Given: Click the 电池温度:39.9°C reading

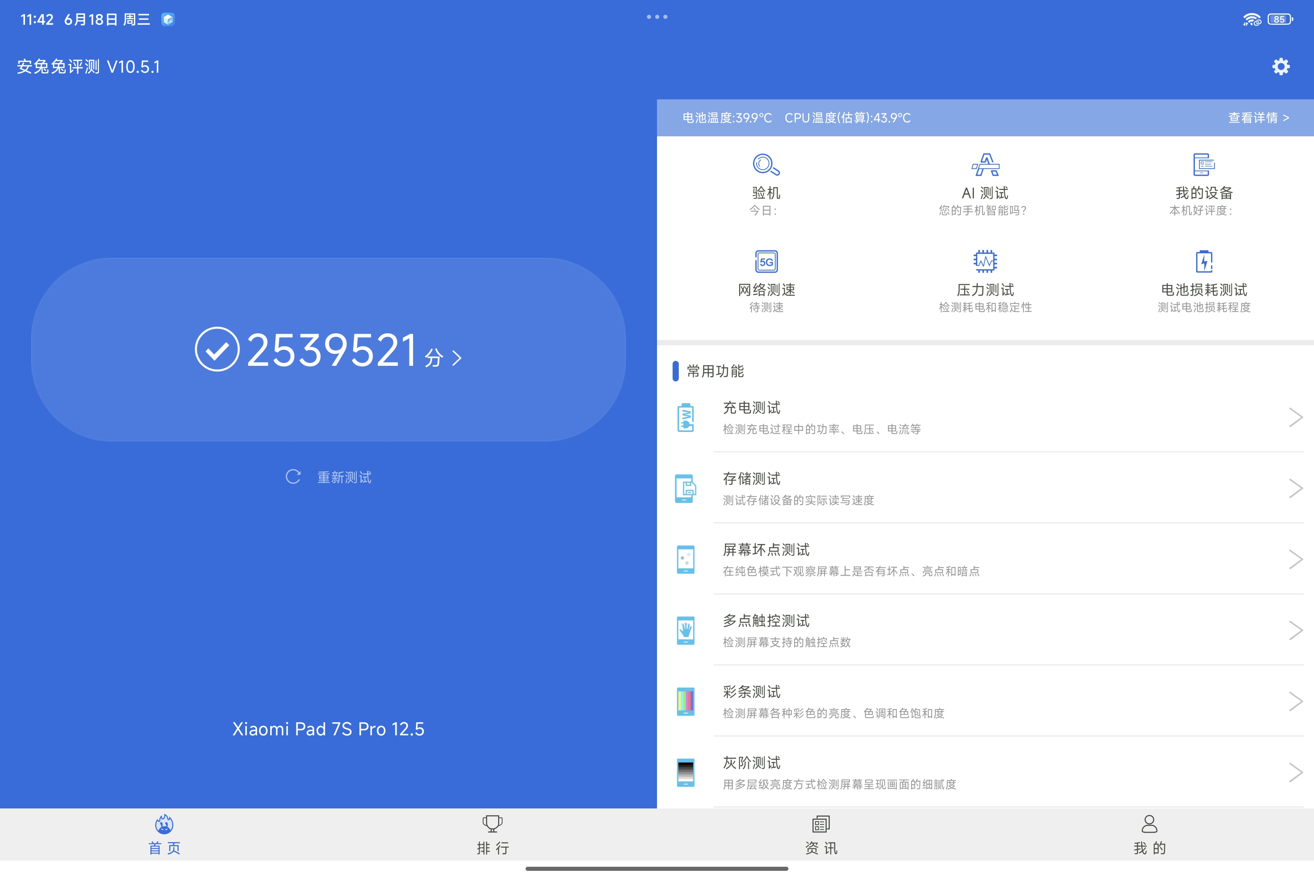Looking at the screenshot, I should (727, 118).
